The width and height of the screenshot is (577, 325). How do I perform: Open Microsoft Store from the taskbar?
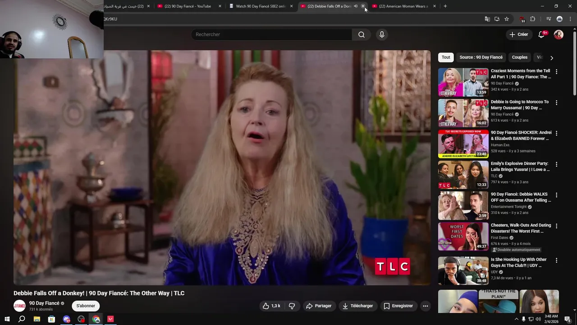click(x=52, y=319)
